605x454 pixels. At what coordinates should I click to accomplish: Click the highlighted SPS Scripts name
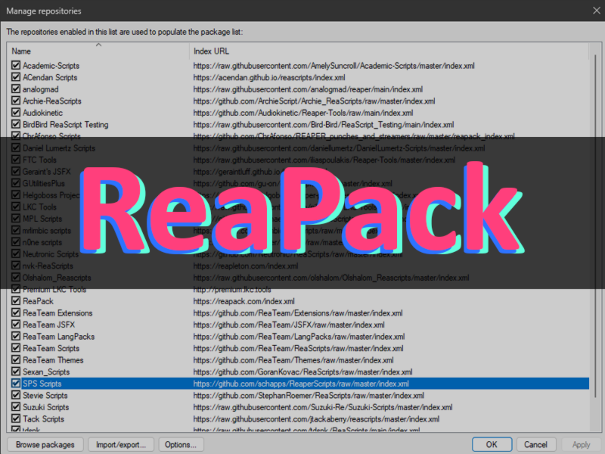tap(42, 384)
